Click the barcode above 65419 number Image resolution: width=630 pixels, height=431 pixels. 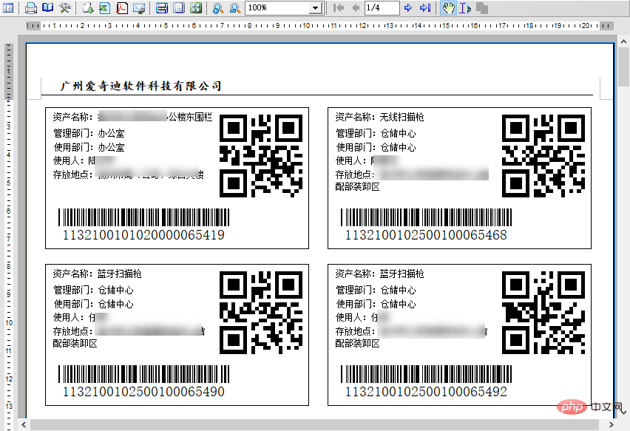pos(144,217)
